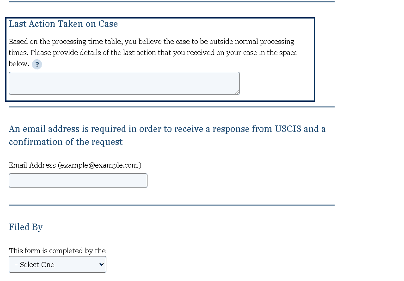Click the divider line at the top of the page

[x=171, y=2]
